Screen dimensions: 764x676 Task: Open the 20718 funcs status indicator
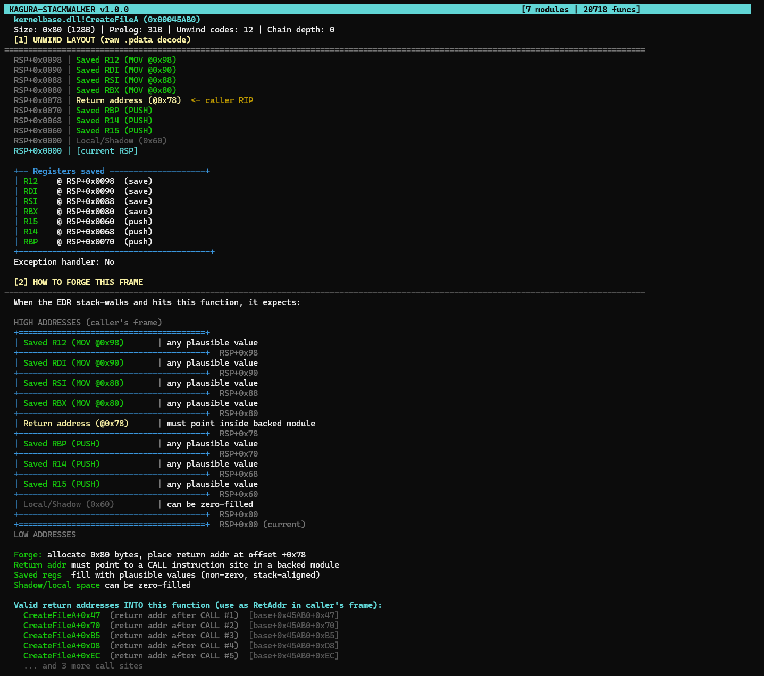pyautogui.click(x=609, y=9)
